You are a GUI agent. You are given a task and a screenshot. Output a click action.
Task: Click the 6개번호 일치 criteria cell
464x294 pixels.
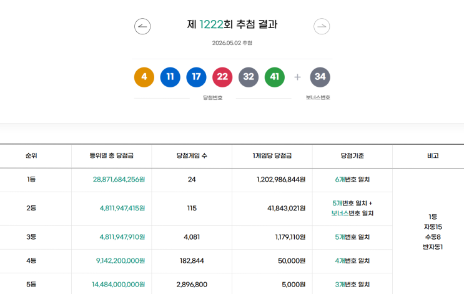352,180
